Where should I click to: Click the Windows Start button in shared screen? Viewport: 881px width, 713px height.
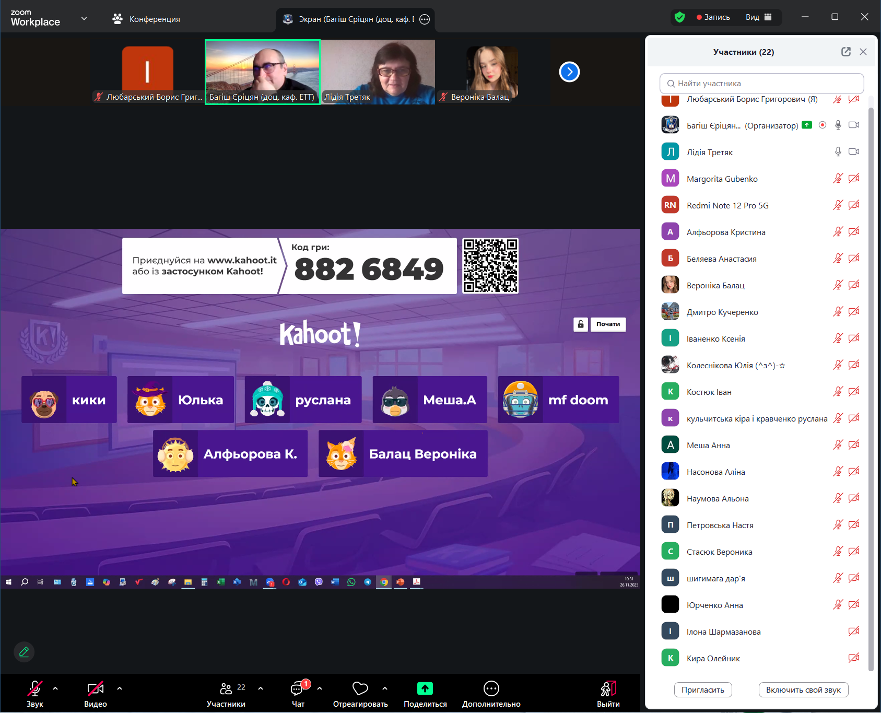pos(8,582)
